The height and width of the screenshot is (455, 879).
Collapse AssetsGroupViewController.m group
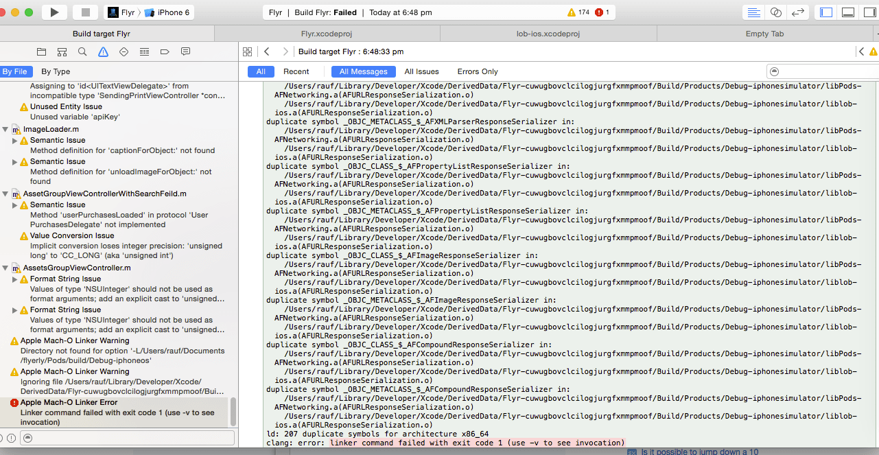(x=6, y=268)
